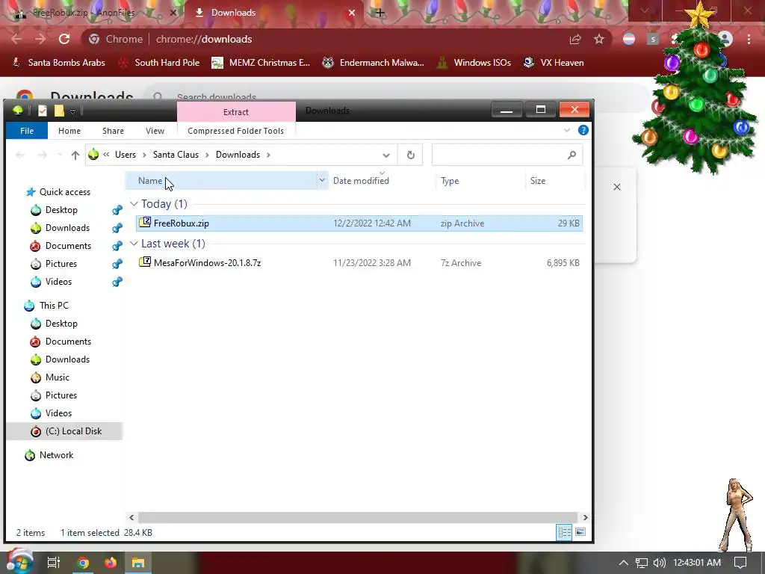Open the VX Heaven bookmark
765x574 pixels.
point(554,63)
